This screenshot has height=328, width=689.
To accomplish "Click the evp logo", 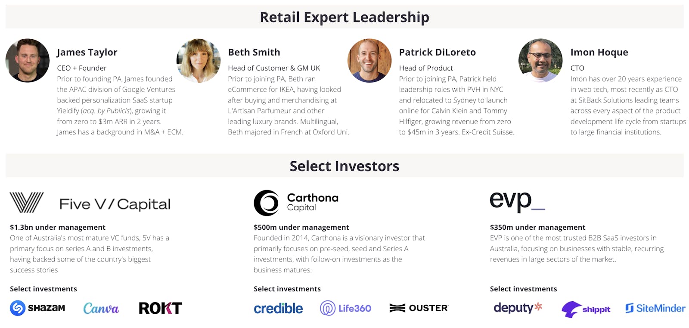I will pos(517,201).
